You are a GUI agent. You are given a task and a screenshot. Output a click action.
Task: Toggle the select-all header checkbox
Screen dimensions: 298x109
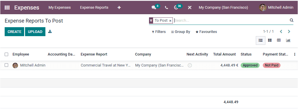click(x=6, y=54)
